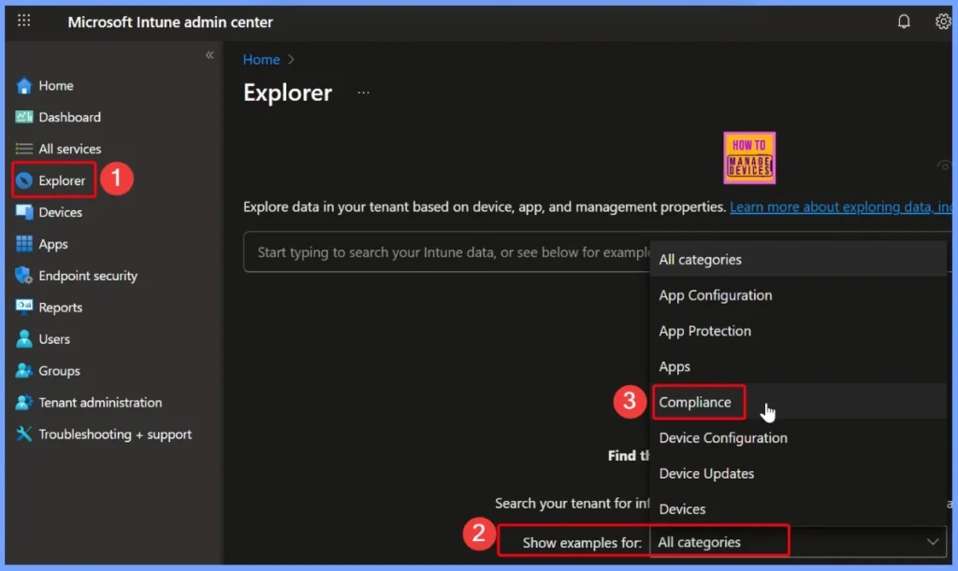Open Dashboard from the sidebar

69,117
